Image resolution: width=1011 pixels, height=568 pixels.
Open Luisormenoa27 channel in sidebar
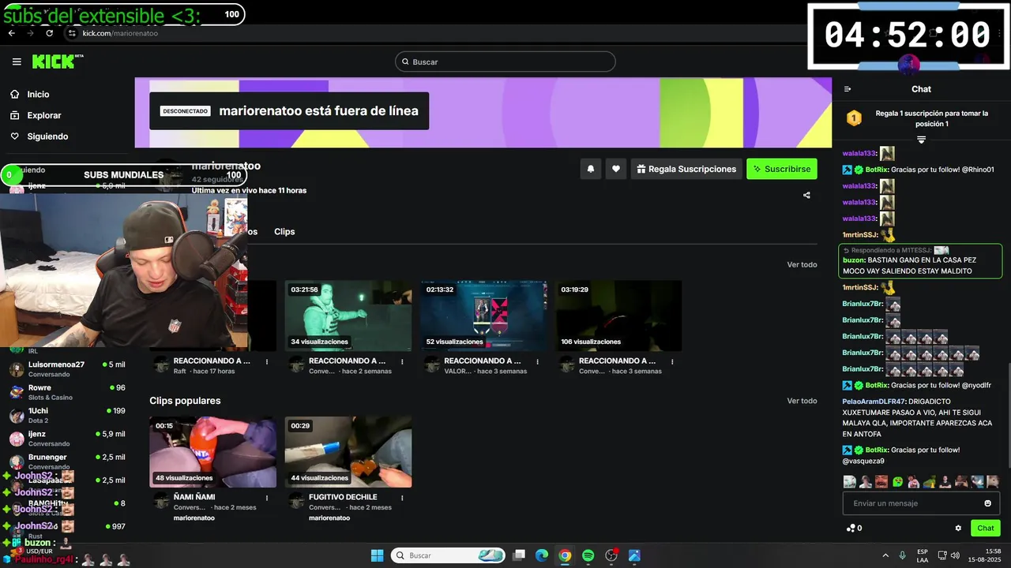coord(67,368)
